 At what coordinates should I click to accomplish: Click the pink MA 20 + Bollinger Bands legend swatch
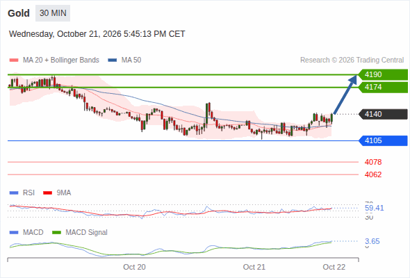tap(14, 60)
